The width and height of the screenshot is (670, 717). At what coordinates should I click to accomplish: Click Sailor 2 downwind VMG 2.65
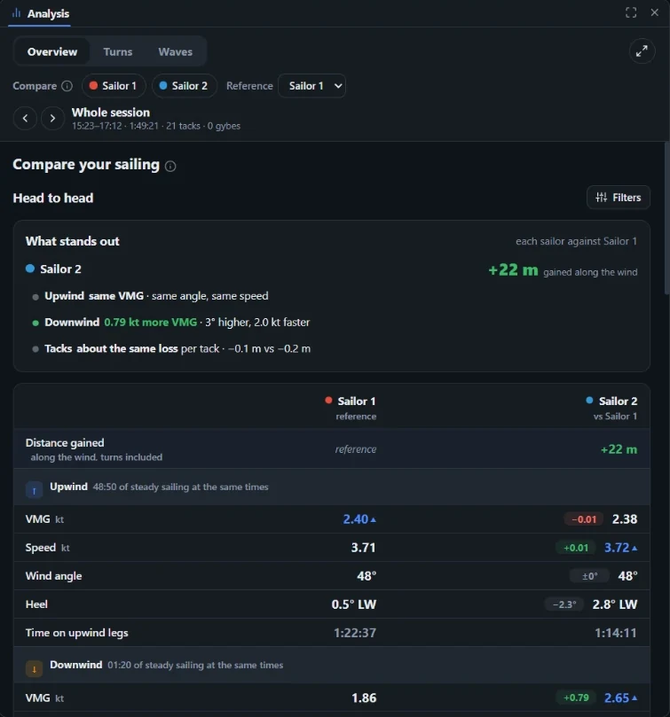[x=620, y=698]
